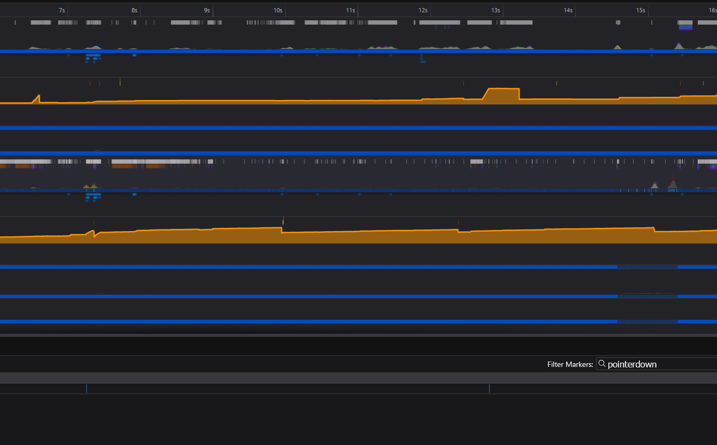Click the gray CPU spike just after 15s in lower track
This screenshot has height=445, width=717.
[654, 185]
